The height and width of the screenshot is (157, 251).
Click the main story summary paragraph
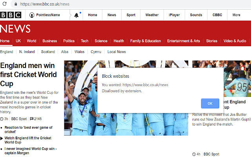click(29, 102)
